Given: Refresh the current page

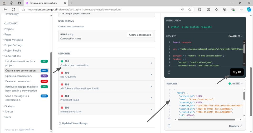Looking at the screenshot, I should pos(13,9).
